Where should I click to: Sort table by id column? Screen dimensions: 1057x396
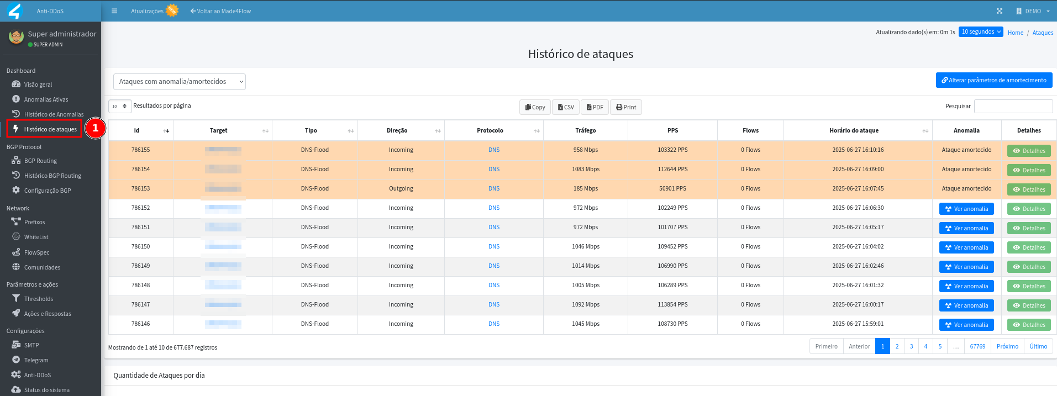140,131
